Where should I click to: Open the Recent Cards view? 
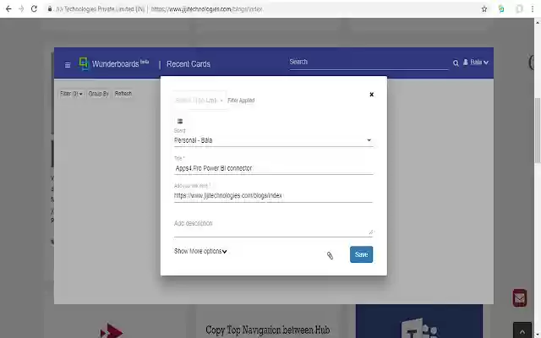[189, 64]
